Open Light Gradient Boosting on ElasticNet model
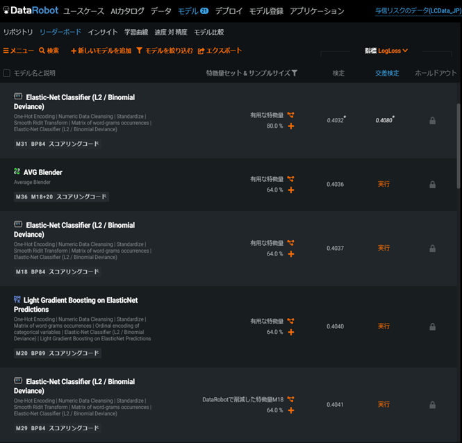 pyautogui.click(x=76, y=305)
